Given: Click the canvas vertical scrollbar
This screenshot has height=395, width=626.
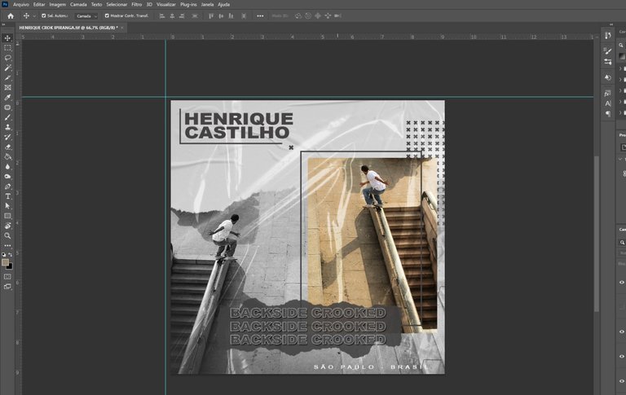Looking at the screenshot, I should pyautogui.click(x=597, y=234).
